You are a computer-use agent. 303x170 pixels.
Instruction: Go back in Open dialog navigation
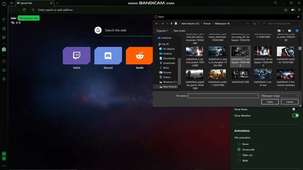coord(157,24)
